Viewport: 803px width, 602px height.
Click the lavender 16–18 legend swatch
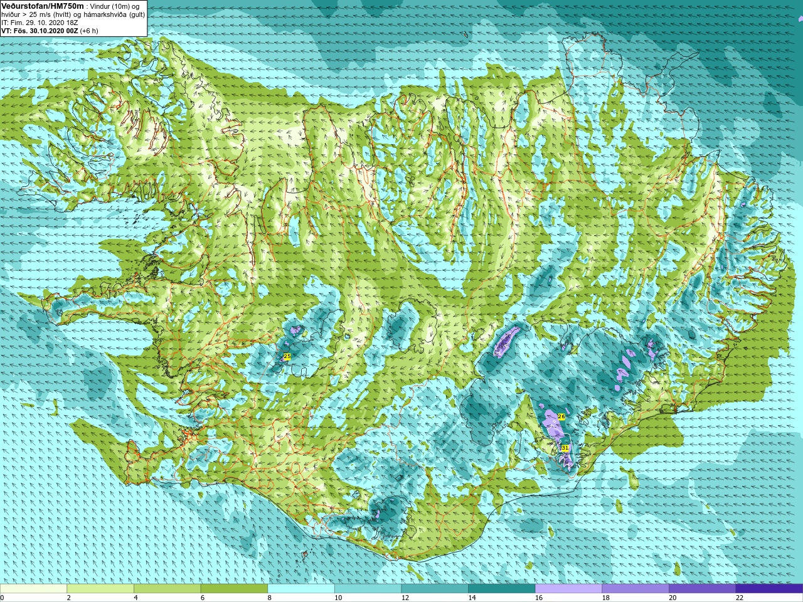pyautogui.click(x=568, y=589)
